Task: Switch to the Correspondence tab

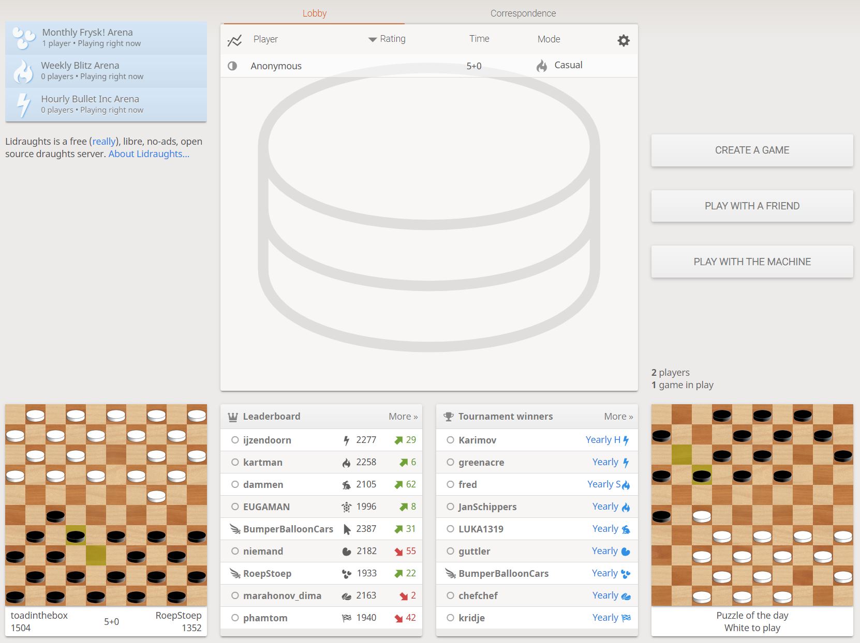Action: (523, 13)
